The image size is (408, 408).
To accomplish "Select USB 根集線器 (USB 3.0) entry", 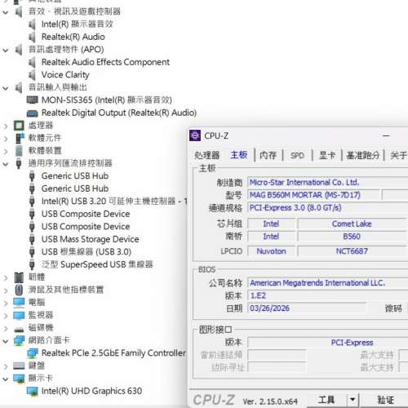I will click(x=86, y=252).
